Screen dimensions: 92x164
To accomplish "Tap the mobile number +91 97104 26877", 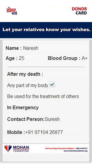I will [x=44, y=132].
